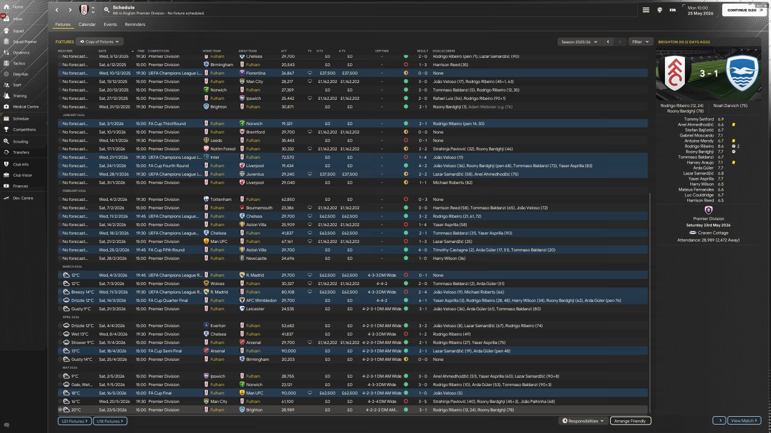Click the Arrange Friendly button

click(630, 421)
